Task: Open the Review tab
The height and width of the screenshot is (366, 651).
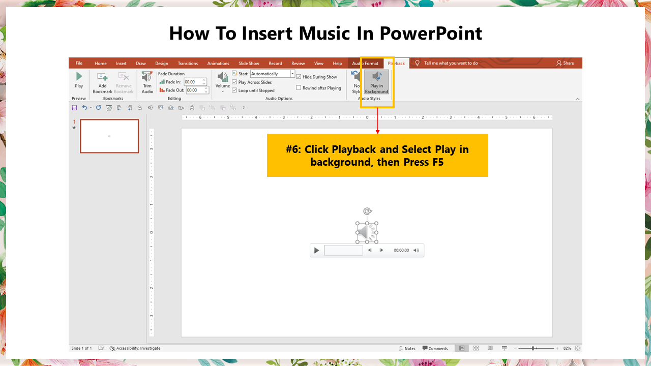Action: 298,63
